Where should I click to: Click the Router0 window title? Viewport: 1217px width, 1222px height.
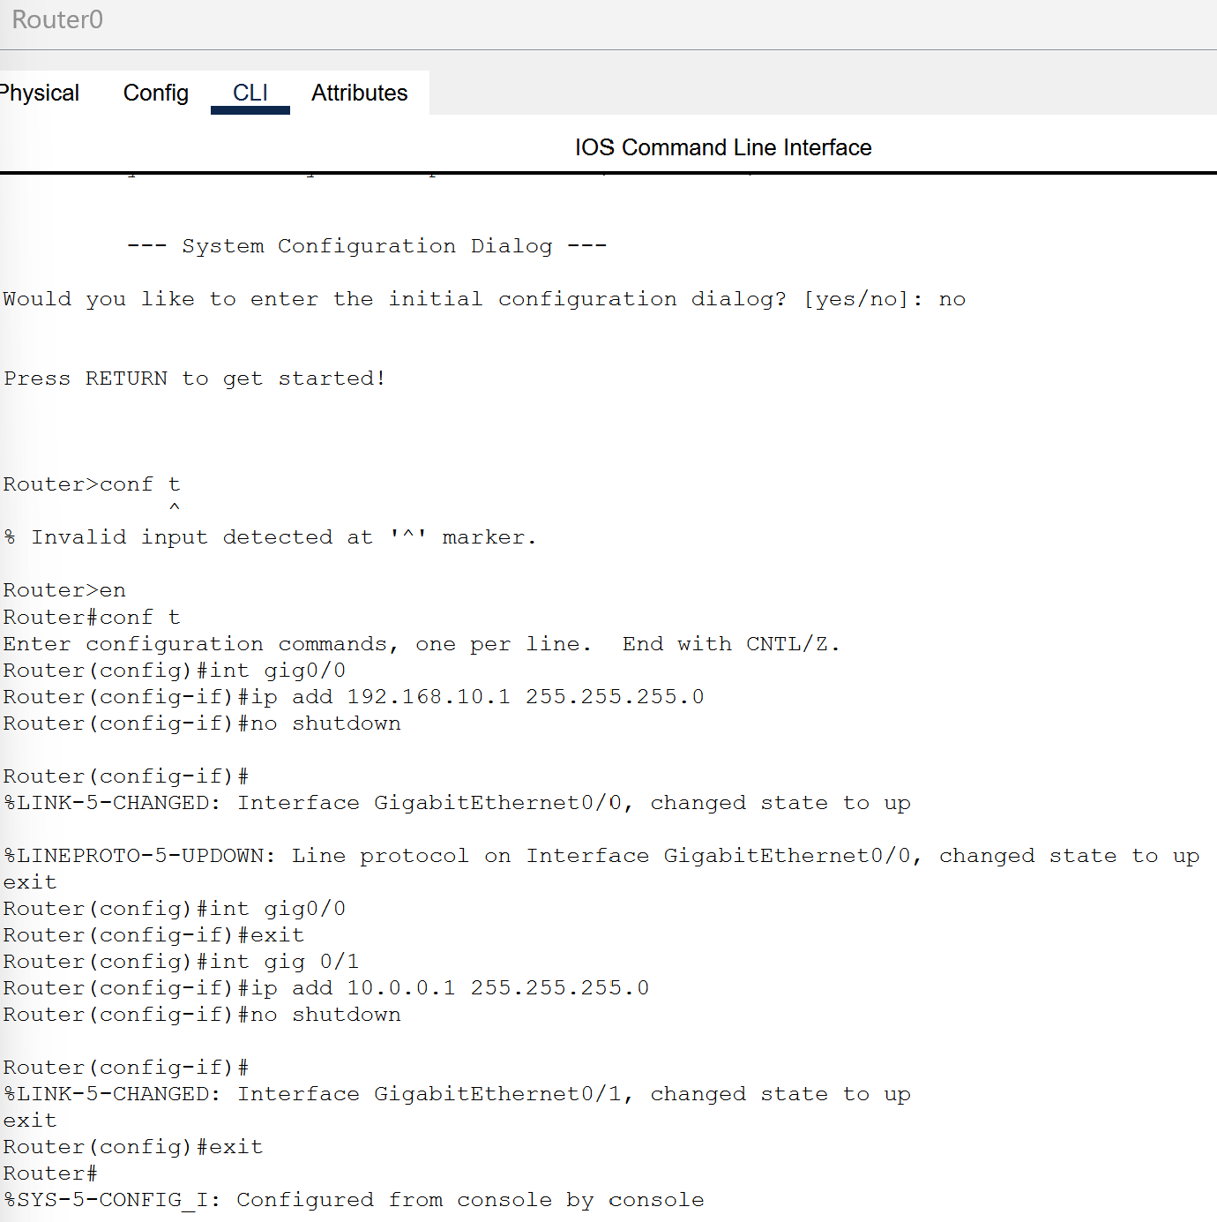57,19
